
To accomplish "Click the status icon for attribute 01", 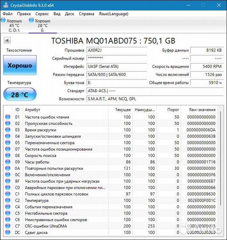I will 8,117.
